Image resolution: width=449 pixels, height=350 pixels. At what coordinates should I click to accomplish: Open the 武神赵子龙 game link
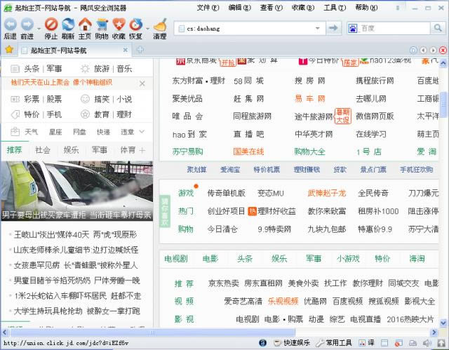click(x=326, y=193)
